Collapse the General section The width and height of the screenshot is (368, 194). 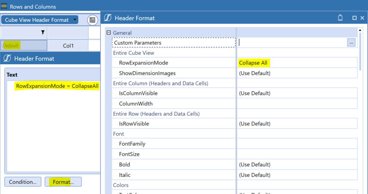[108, 33]
